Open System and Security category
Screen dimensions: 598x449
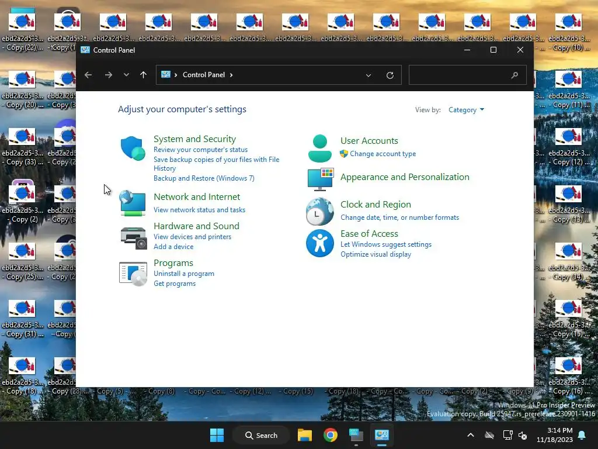194,139
